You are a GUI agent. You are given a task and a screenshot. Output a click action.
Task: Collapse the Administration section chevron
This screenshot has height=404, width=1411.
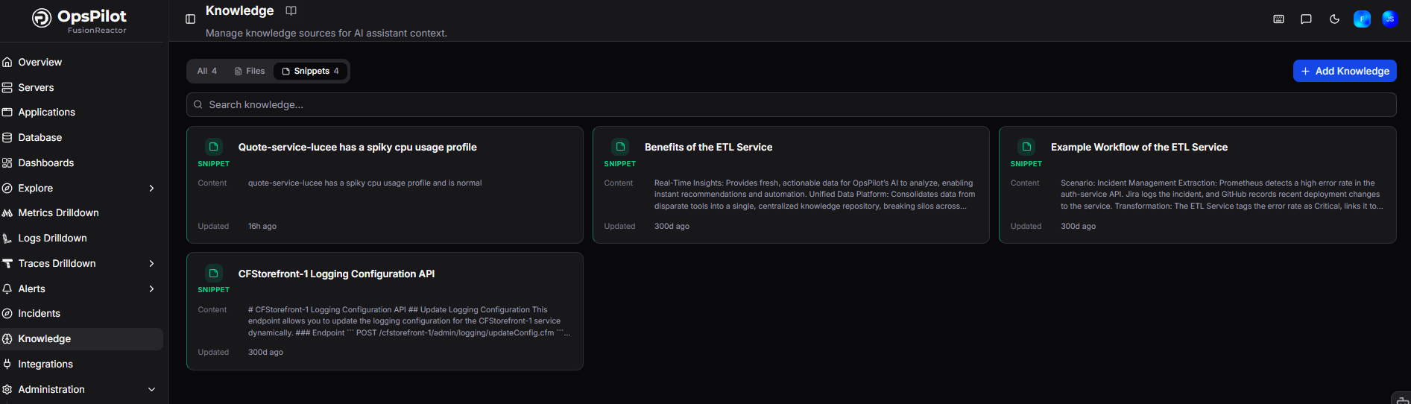151,390
